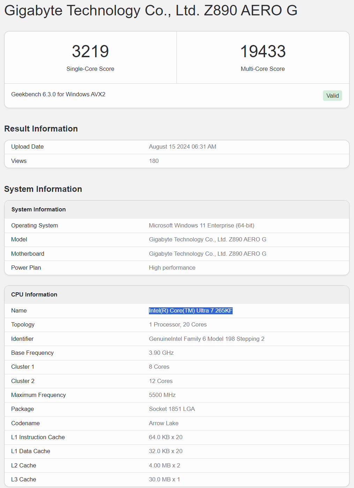Click the Single-Core Score label

90,69
